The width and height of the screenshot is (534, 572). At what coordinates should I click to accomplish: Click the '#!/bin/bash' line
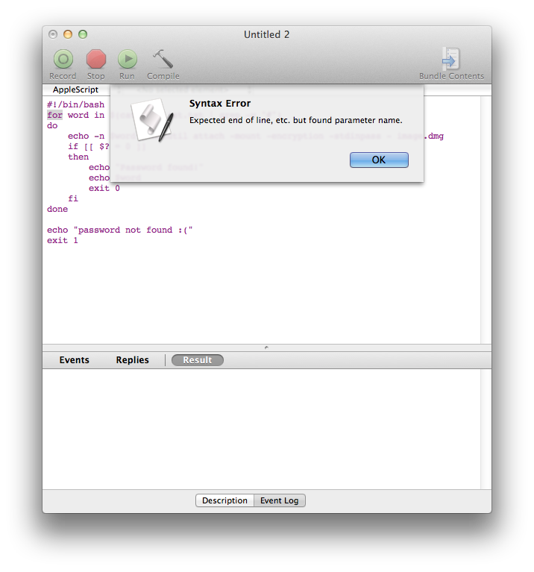(x=75, y=104)
